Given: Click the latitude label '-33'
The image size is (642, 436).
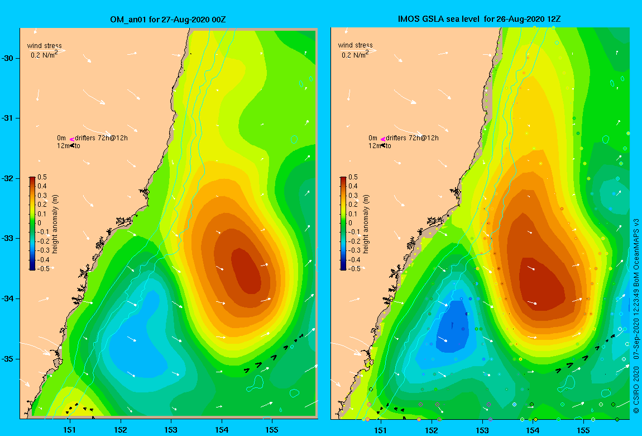Looking at the screenshot, I should [x=8, y=239].
